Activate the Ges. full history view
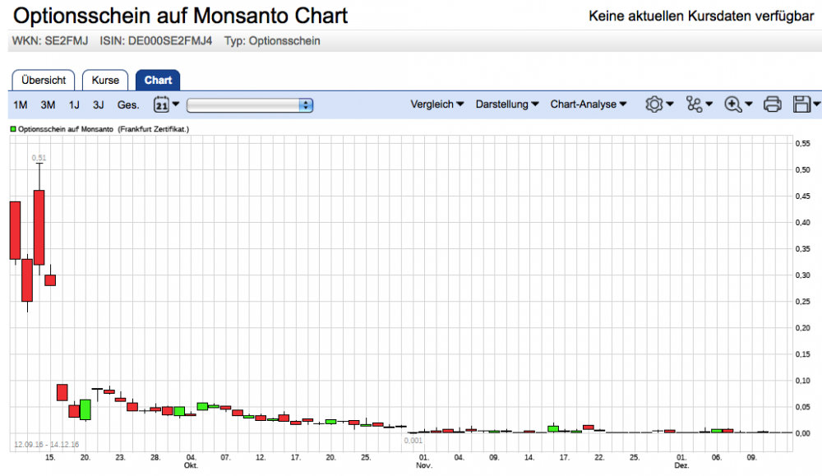The width and height of the screenshot is (822, 476). (127, 104)
